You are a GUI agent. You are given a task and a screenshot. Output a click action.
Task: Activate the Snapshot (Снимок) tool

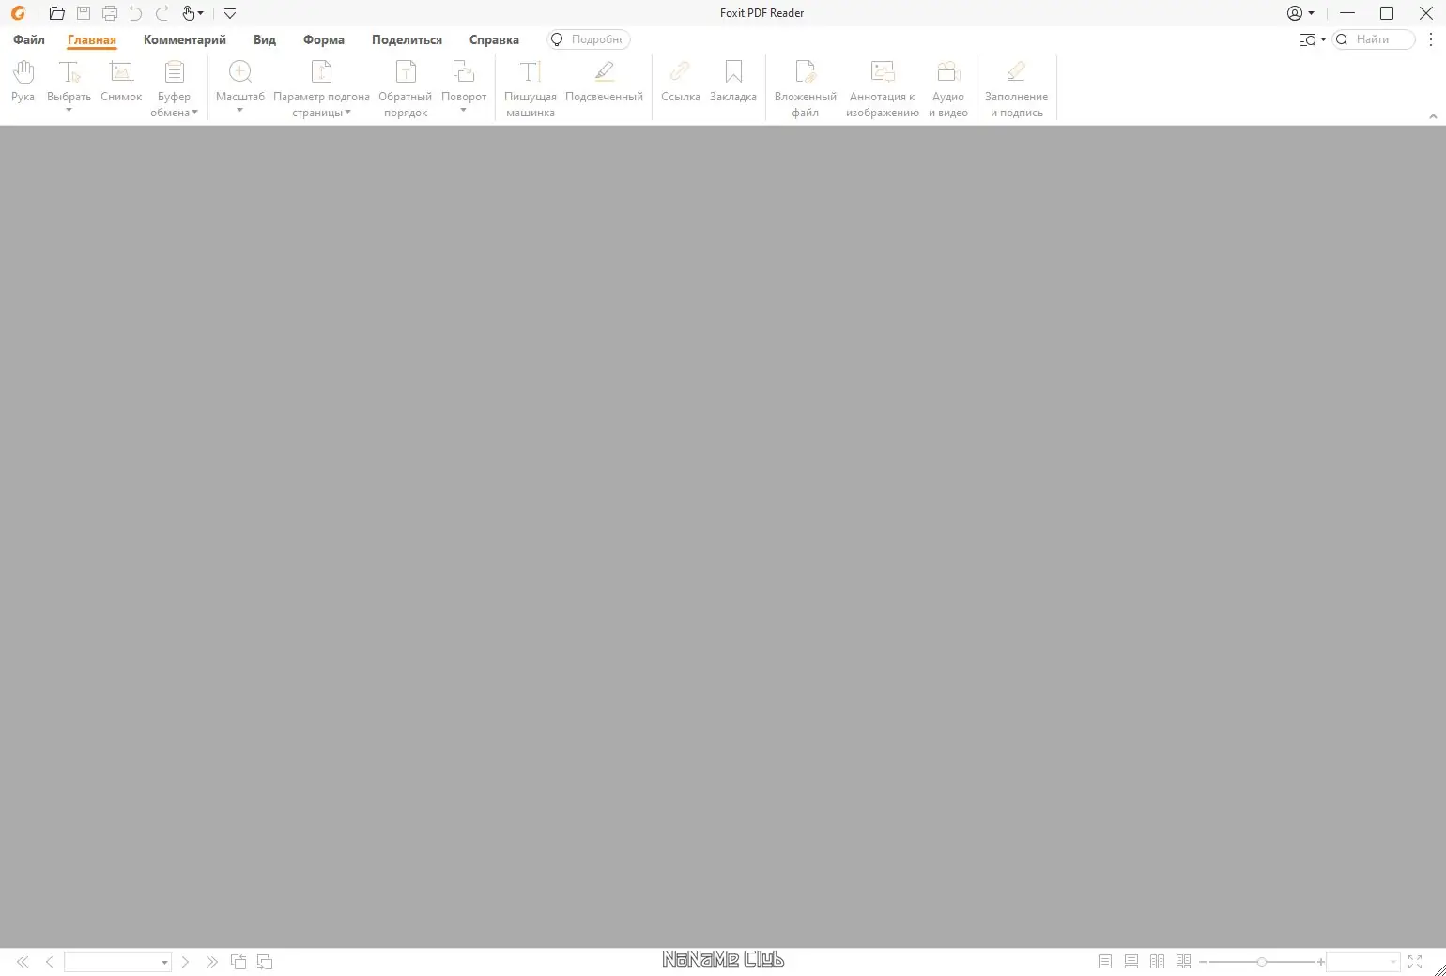point(120,84)
